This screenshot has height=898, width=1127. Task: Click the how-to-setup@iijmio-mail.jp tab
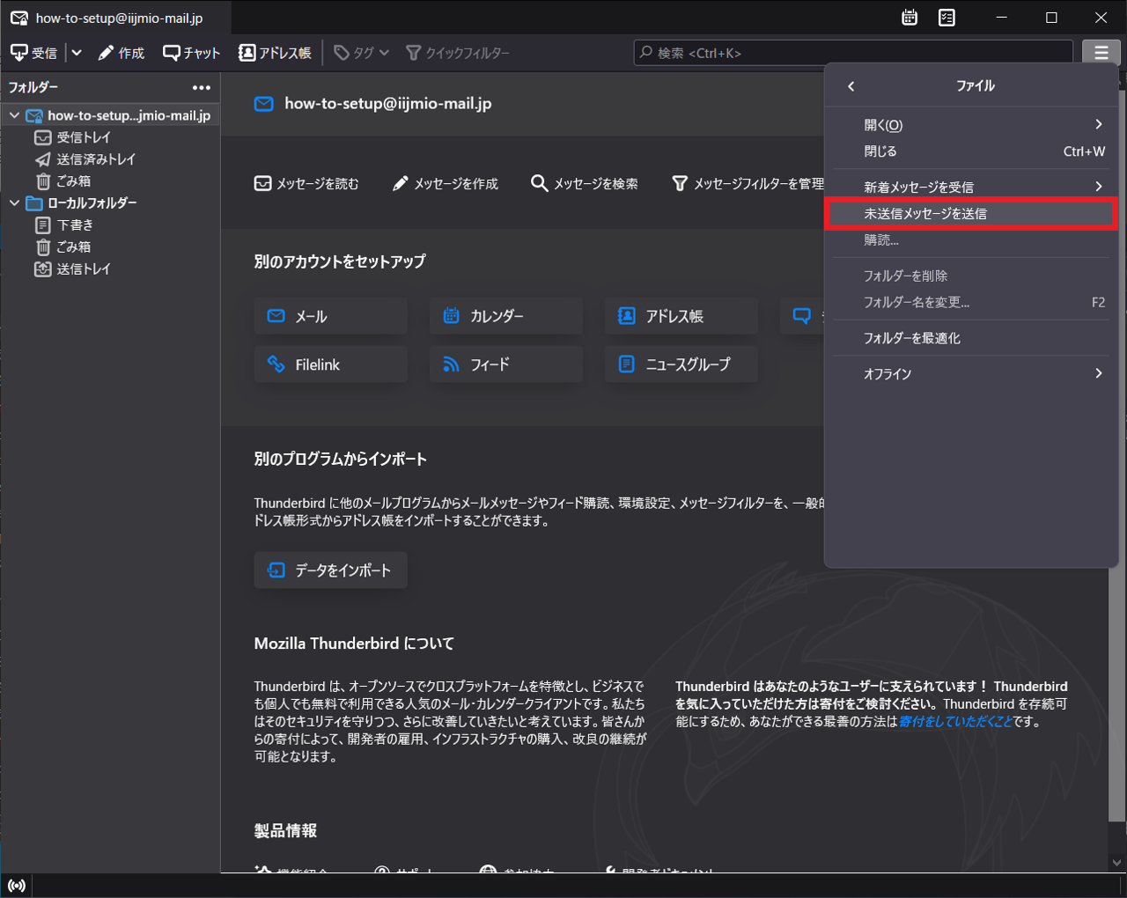pyautogui.click(x=116, y=18)
